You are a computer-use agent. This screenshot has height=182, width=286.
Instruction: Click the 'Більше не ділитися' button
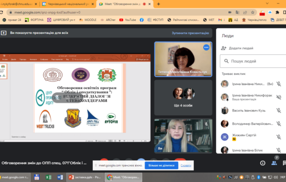click(162, 165)
